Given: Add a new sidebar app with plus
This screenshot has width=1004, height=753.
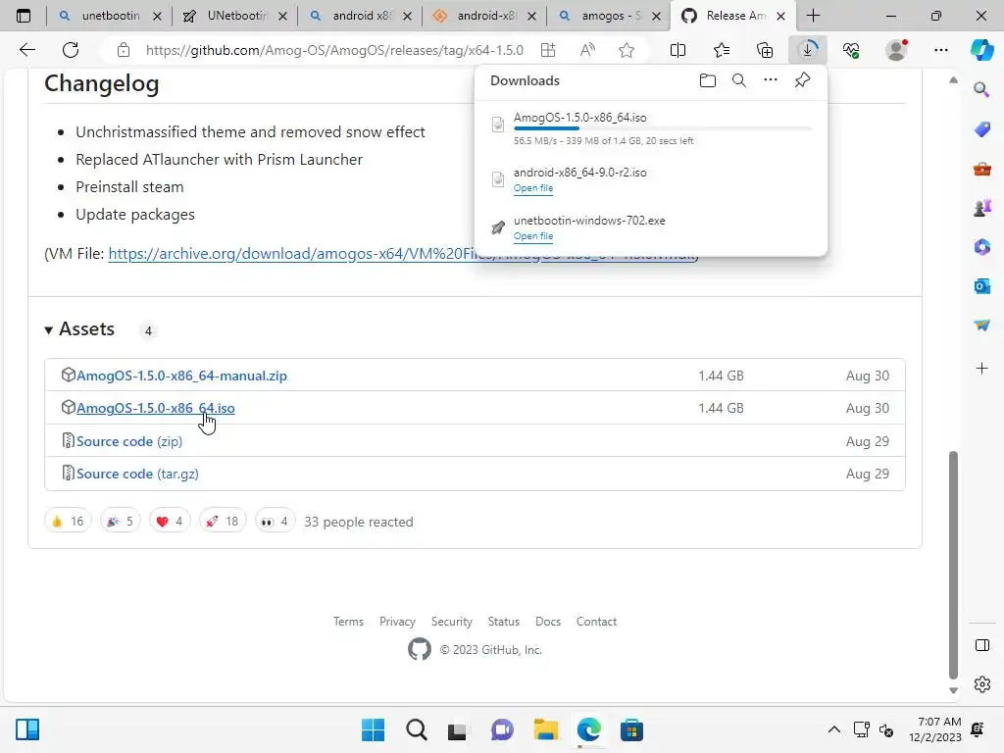Looking at the screenshot, I should [981, 369].
